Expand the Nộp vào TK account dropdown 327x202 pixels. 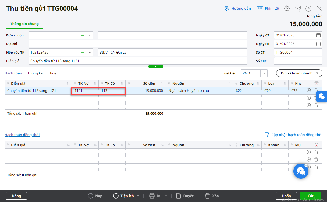[x=90, y=52]
